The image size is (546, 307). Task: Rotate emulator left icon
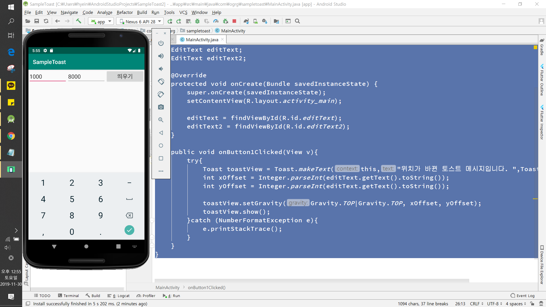click(x=161, y=82)
